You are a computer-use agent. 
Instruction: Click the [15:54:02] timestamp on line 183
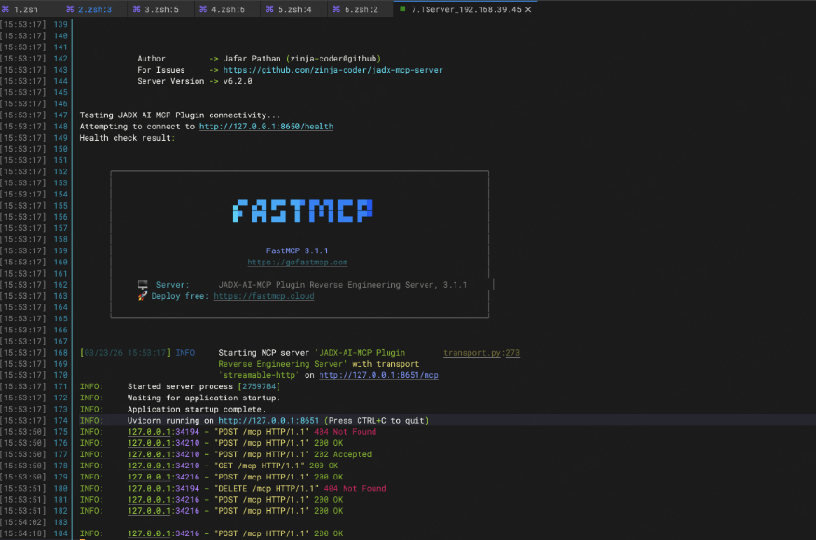coord(23,522)
